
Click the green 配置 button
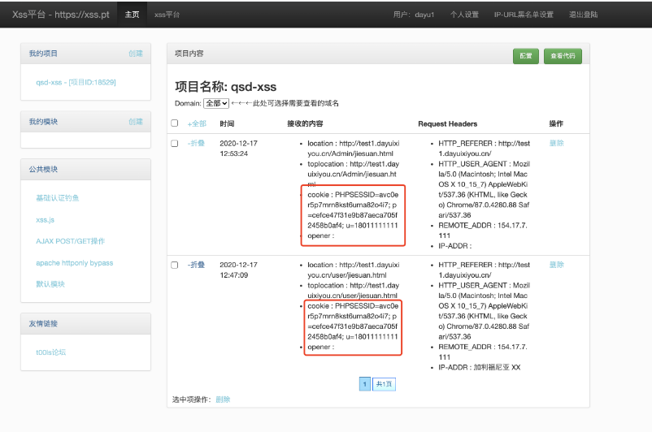point(526,56)
